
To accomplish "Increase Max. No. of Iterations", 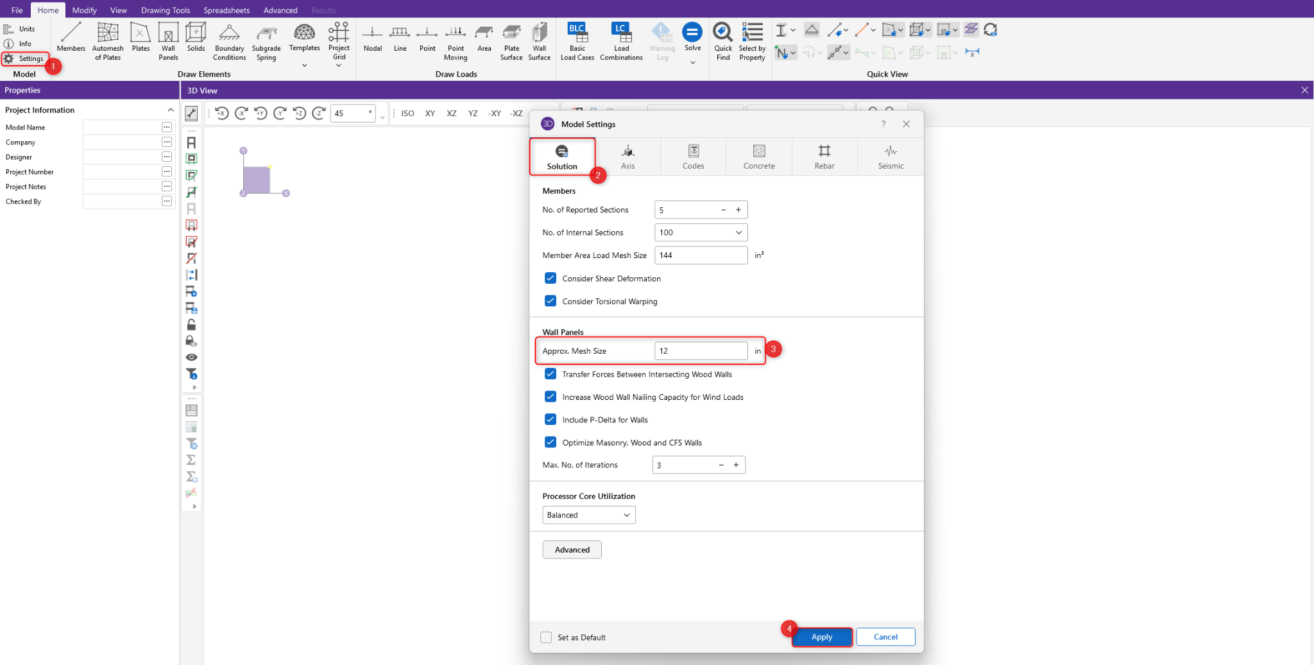I will pyautogui.click(x=736, y=465).
